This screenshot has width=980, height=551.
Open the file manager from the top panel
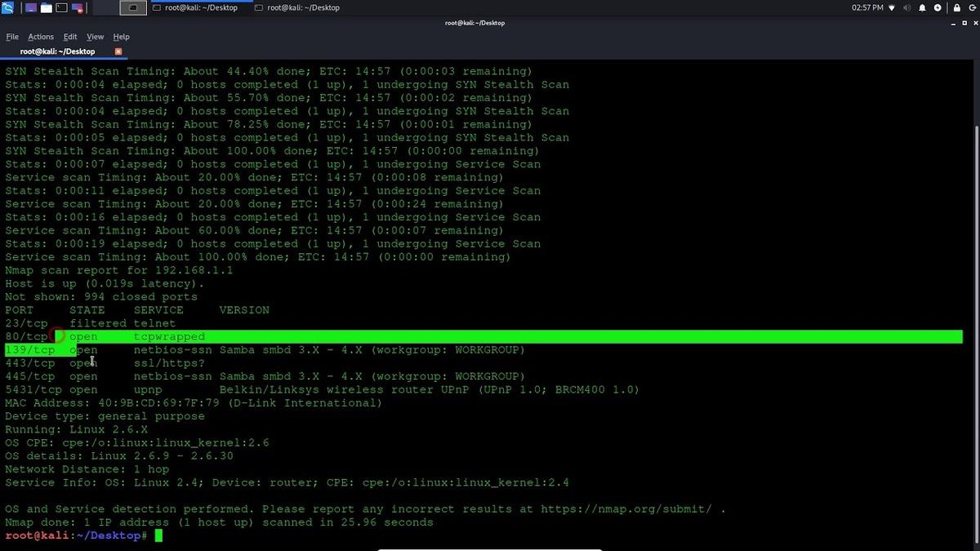pyautogui.click(x=46, y=7)
